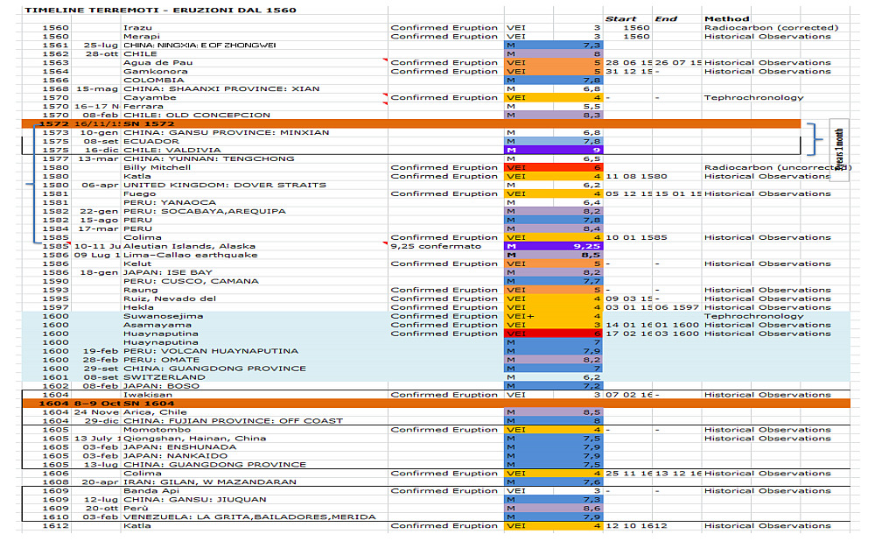This screenshot has height=541, width=875.
Task: Click the Raung cell
Action: (x=141, y=291)
